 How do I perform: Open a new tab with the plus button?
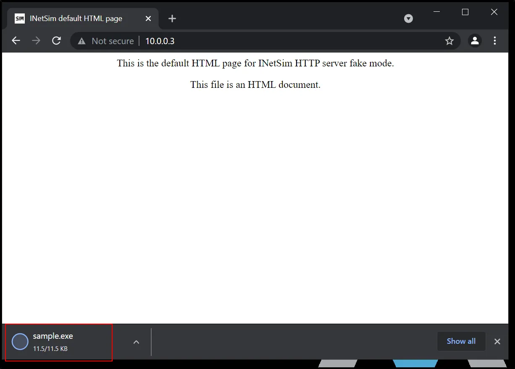click(172, 18)
